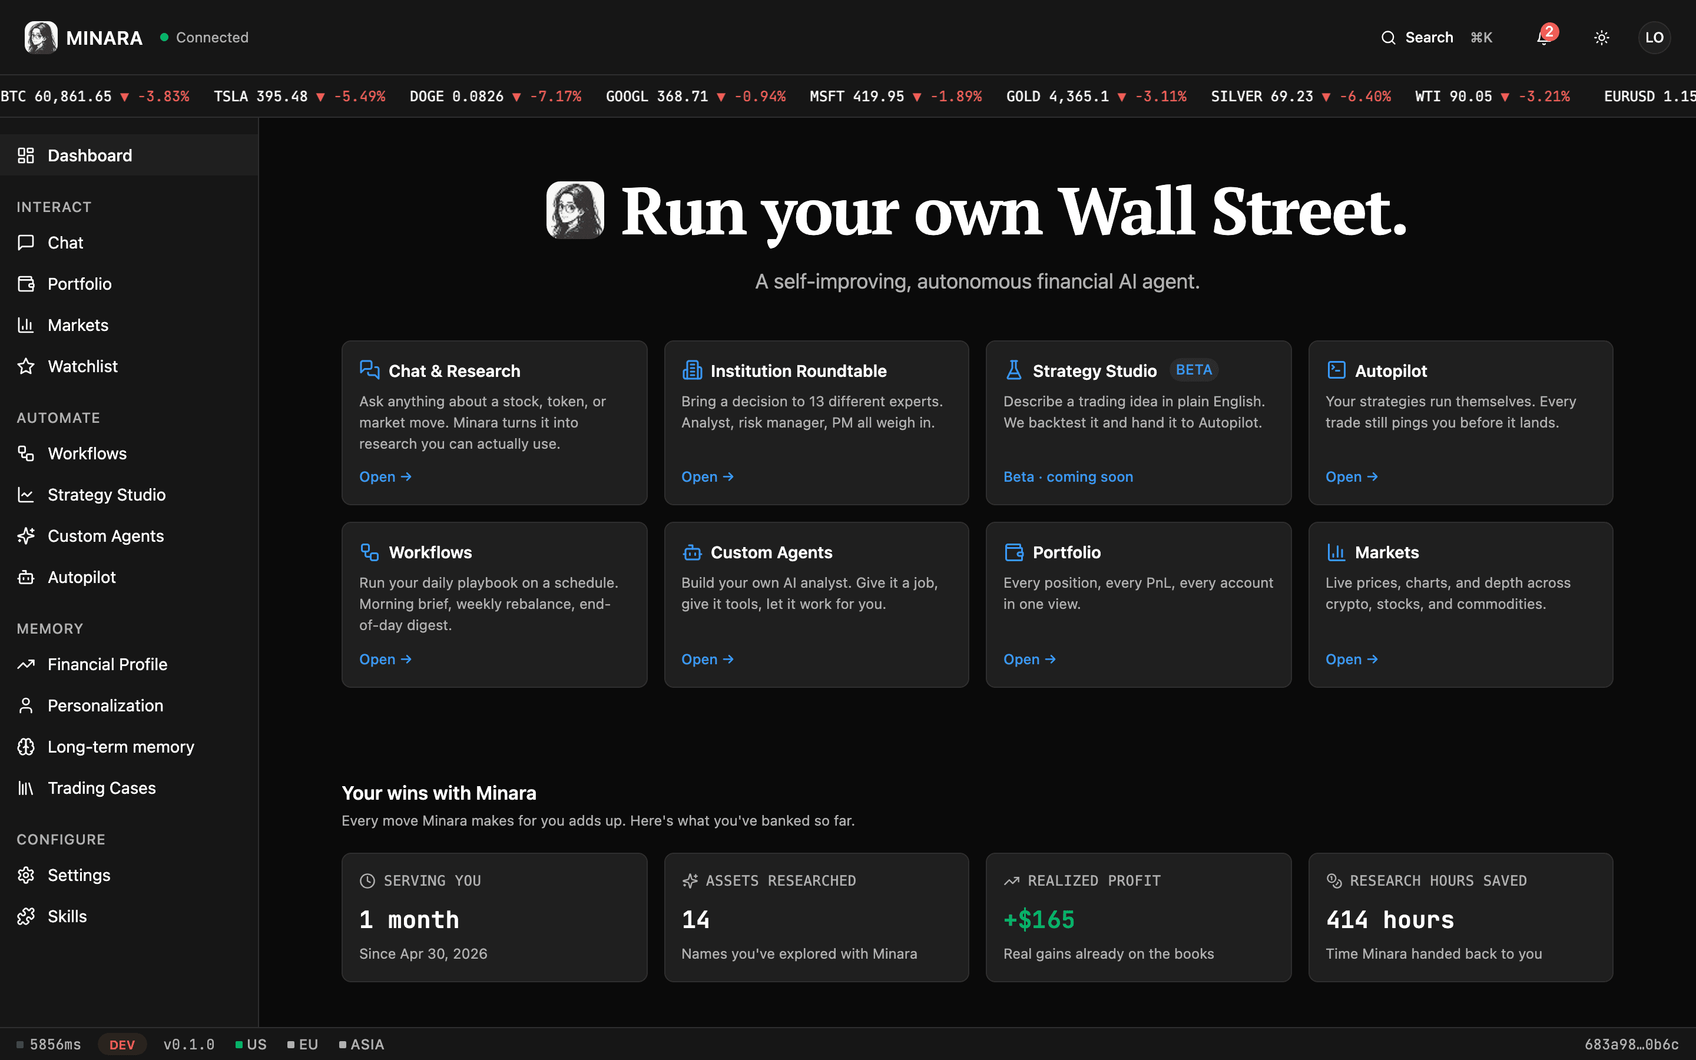Viewport: 1696px width, 1060px height.
Task: Open the Search command bar
Action: pos(1437,38)
